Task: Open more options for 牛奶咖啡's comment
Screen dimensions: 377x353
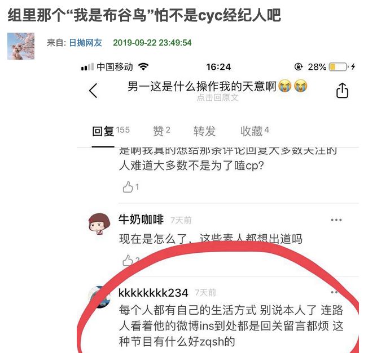Action: pos(336,220)
